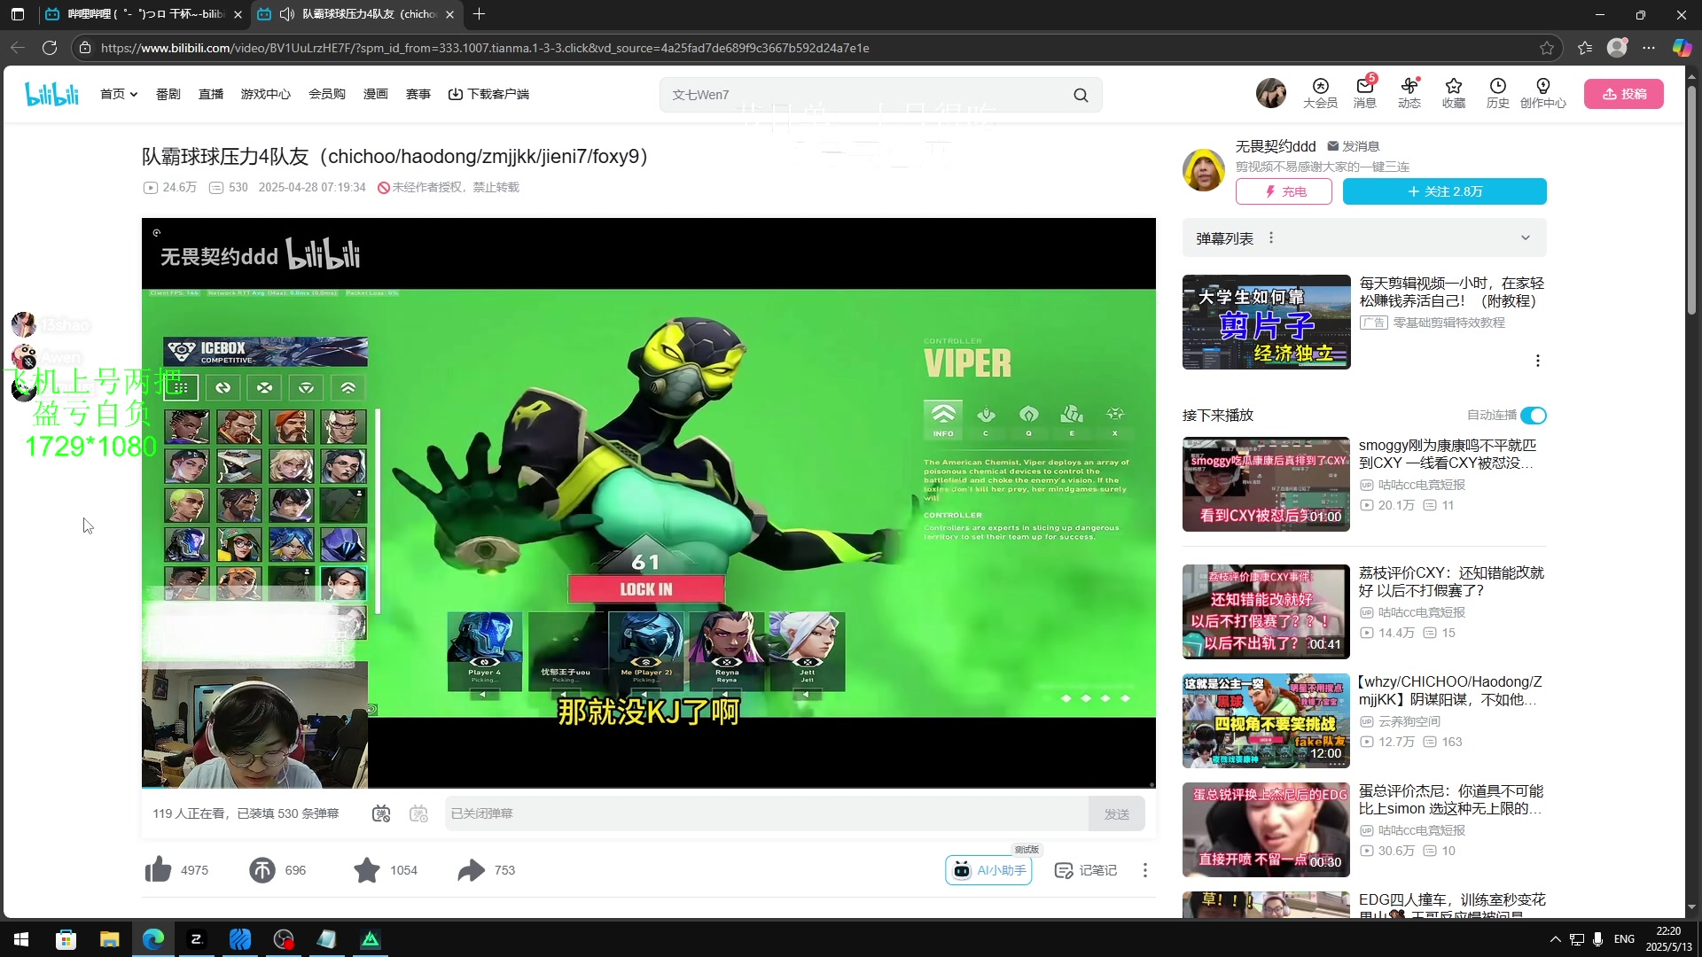Open the 大学生如何靠剪片子 ad thumbnail
The width and height of the screenshot is (1702, 957).
pos(1266,323)
